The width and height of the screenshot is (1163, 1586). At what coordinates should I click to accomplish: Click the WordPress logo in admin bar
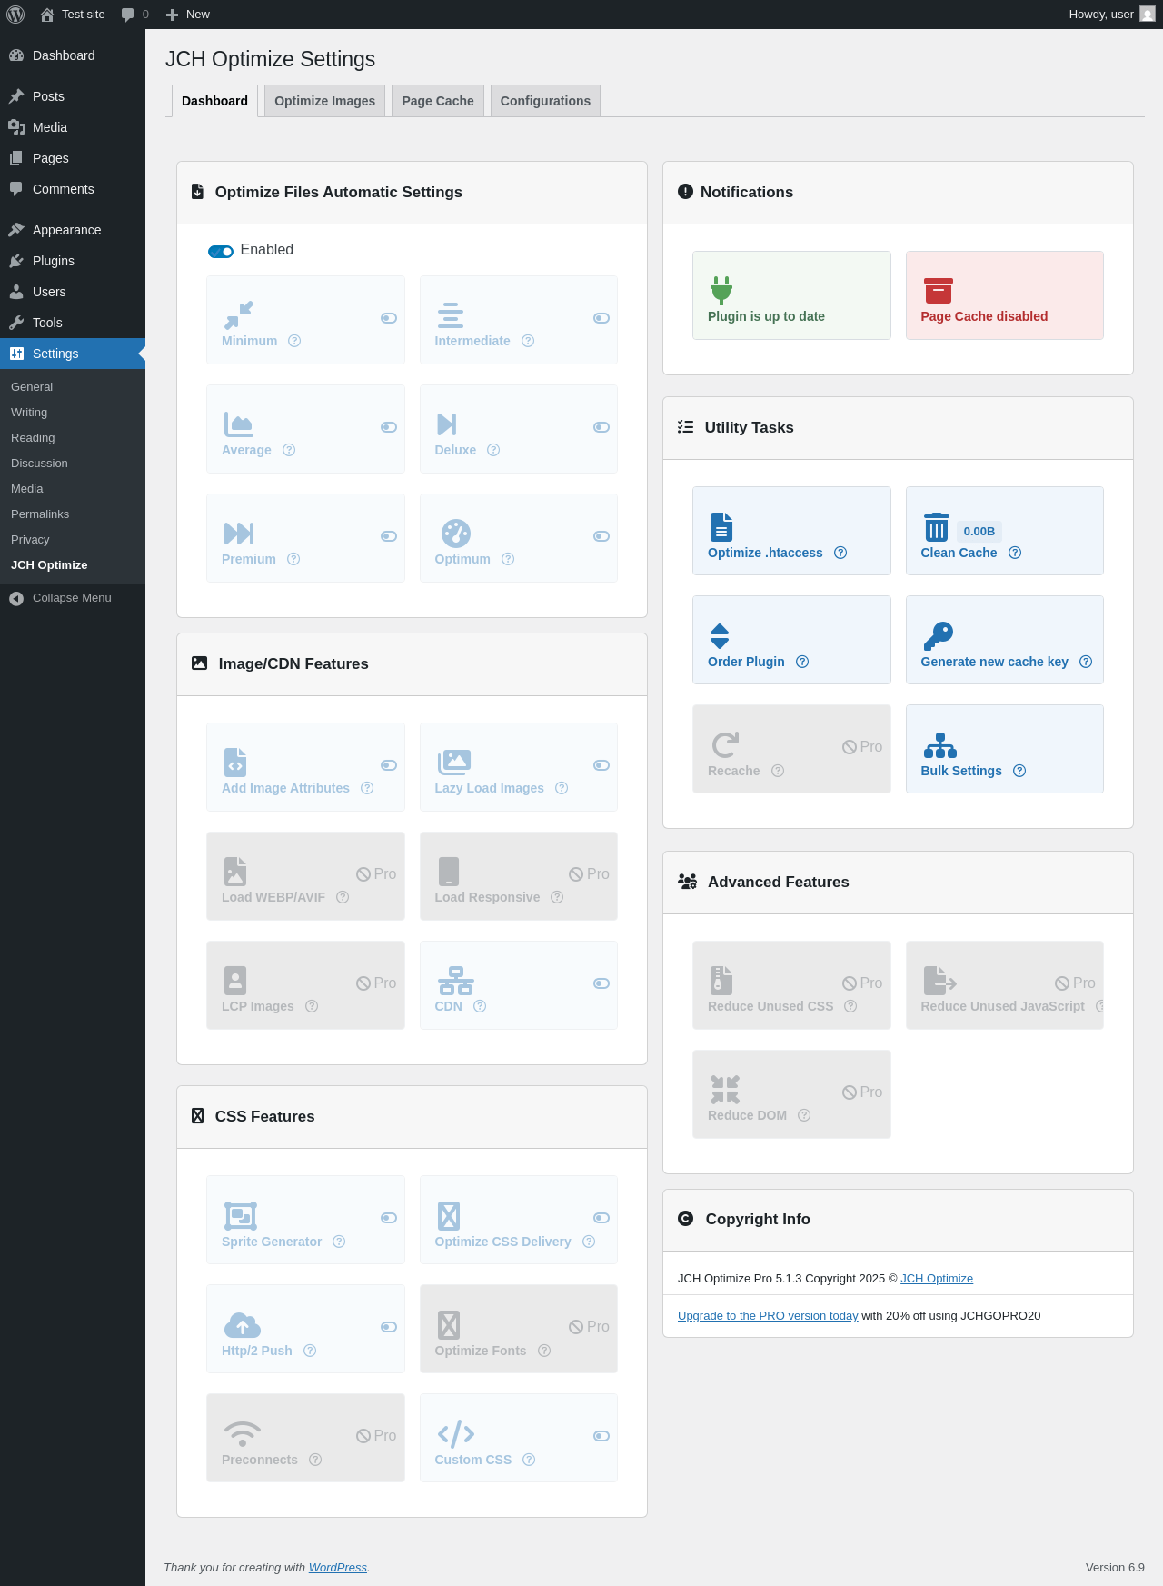coord(15,15)
